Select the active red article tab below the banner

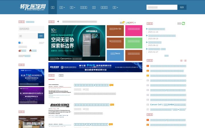click(x=51, y=75)
